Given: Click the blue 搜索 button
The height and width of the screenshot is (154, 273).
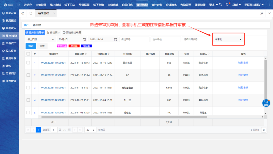Looking at the screenshot, I should (31, 46).
